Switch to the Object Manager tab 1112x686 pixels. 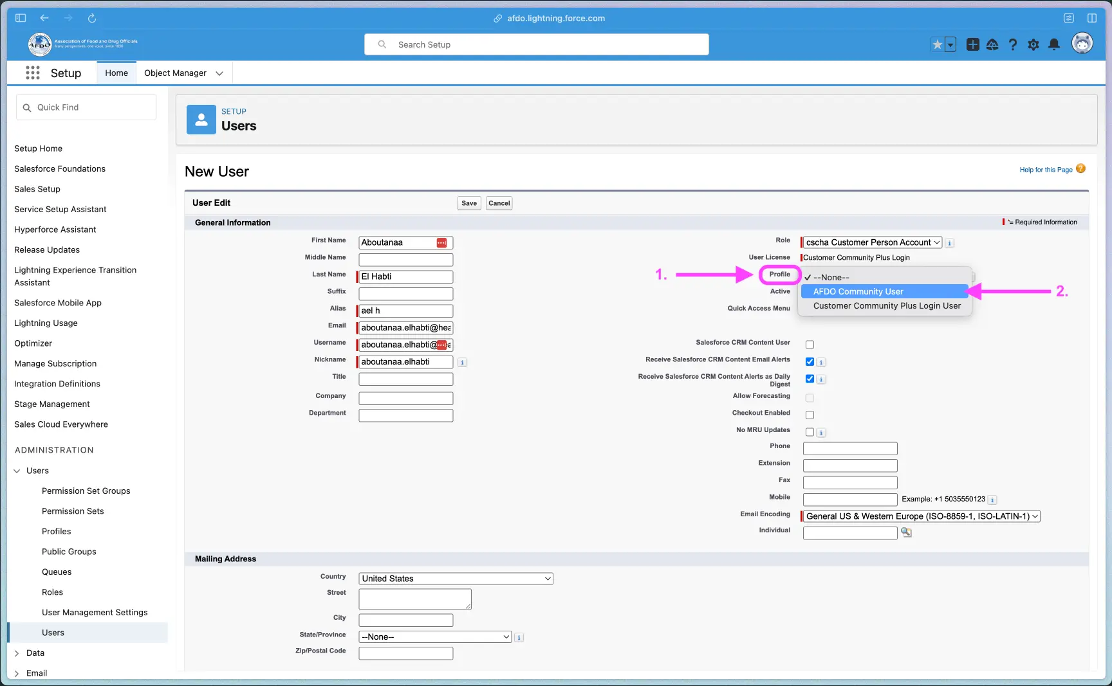click(x=174, y=73)
